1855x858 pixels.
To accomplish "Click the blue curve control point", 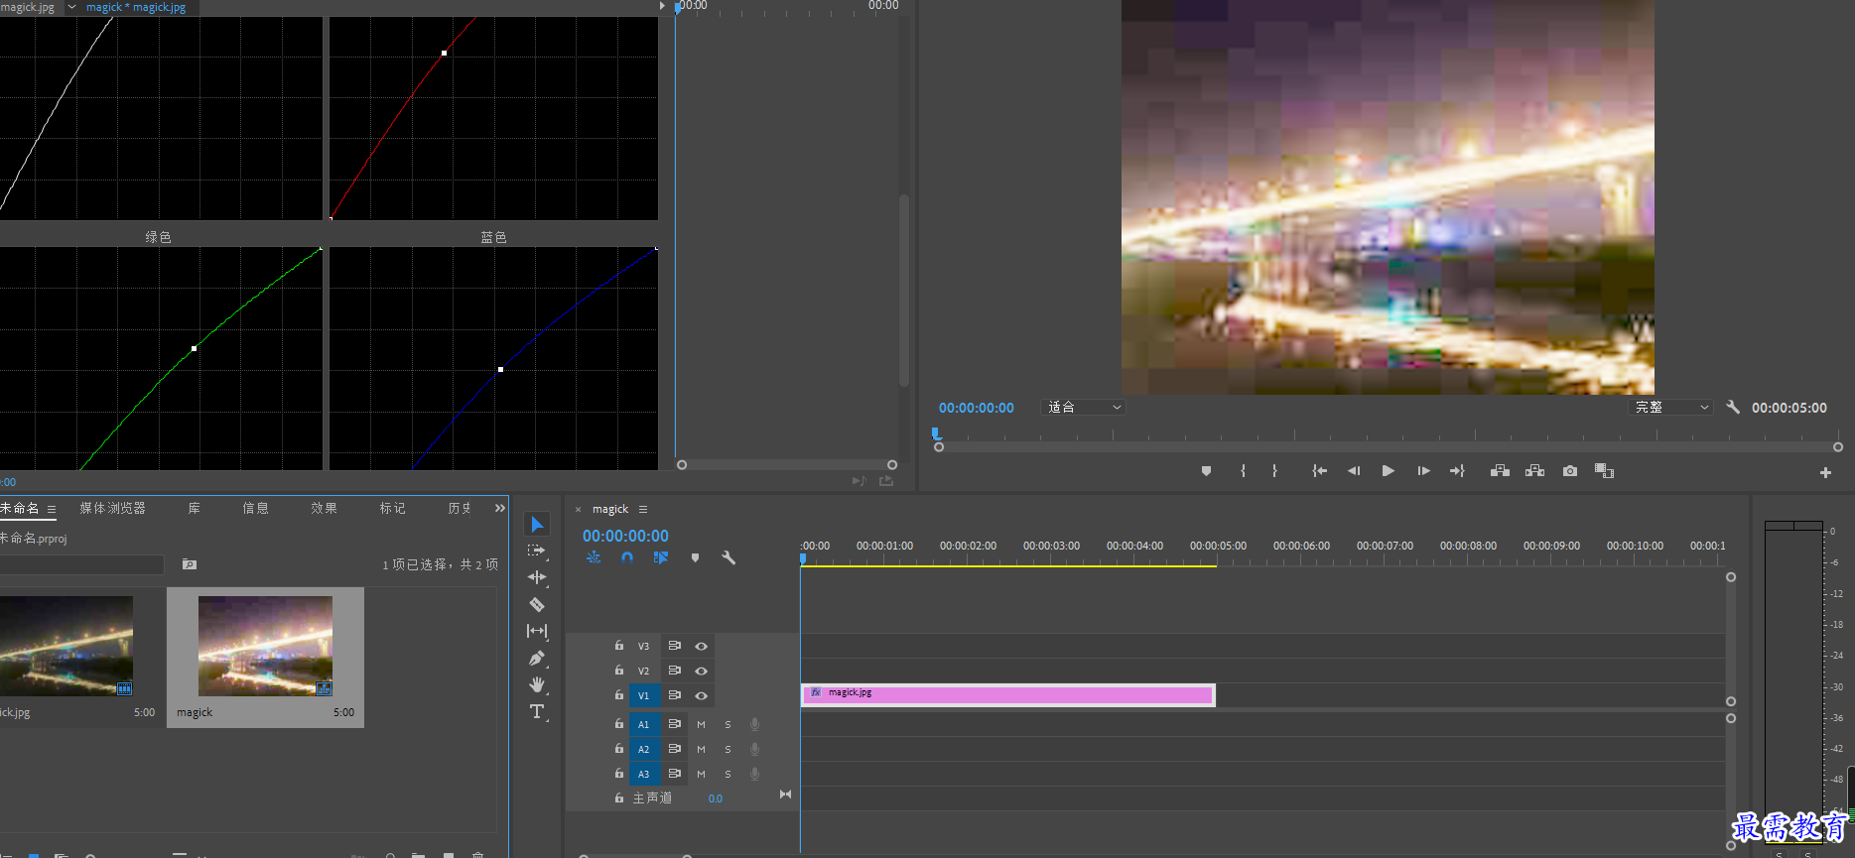I will [500, 369].
